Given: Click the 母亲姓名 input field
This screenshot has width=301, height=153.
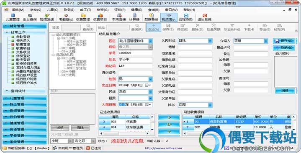Looking at the screenshot, I should 195,53.
